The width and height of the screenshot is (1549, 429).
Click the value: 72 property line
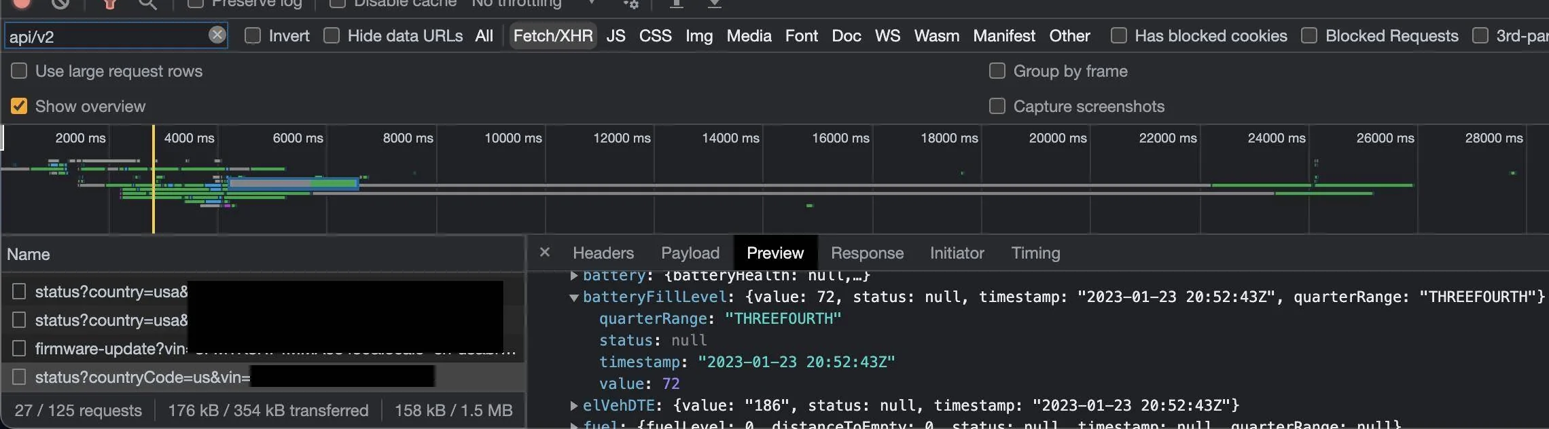point(639,384)
